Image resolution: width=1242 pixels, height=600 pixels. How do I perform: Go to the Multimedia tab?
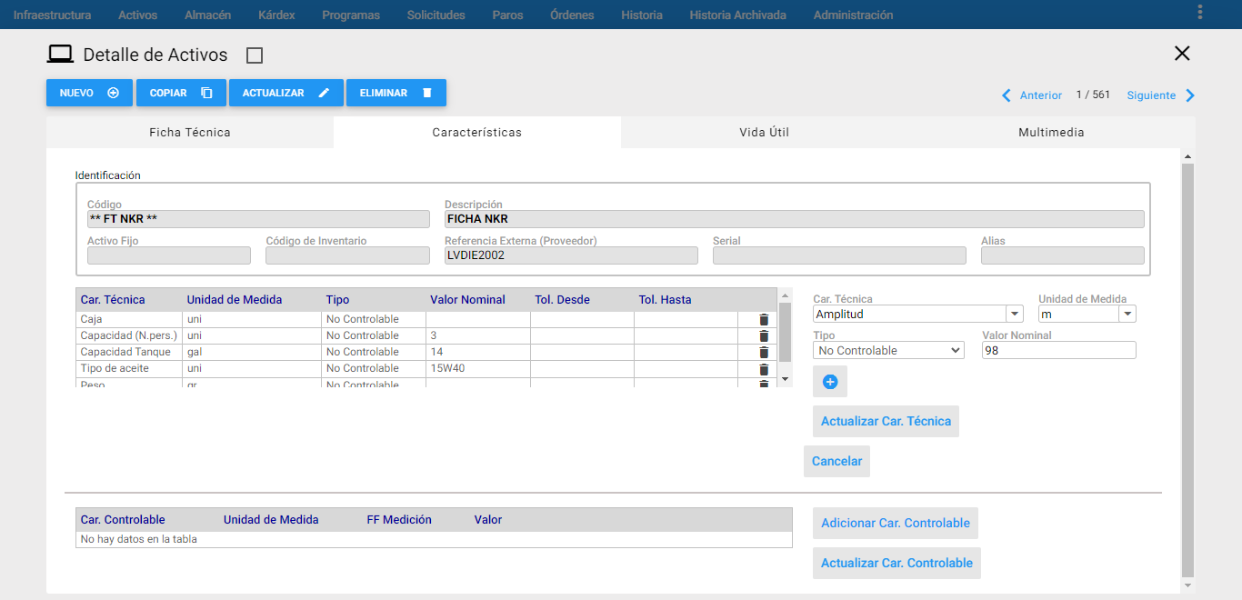coord(1052,132)
